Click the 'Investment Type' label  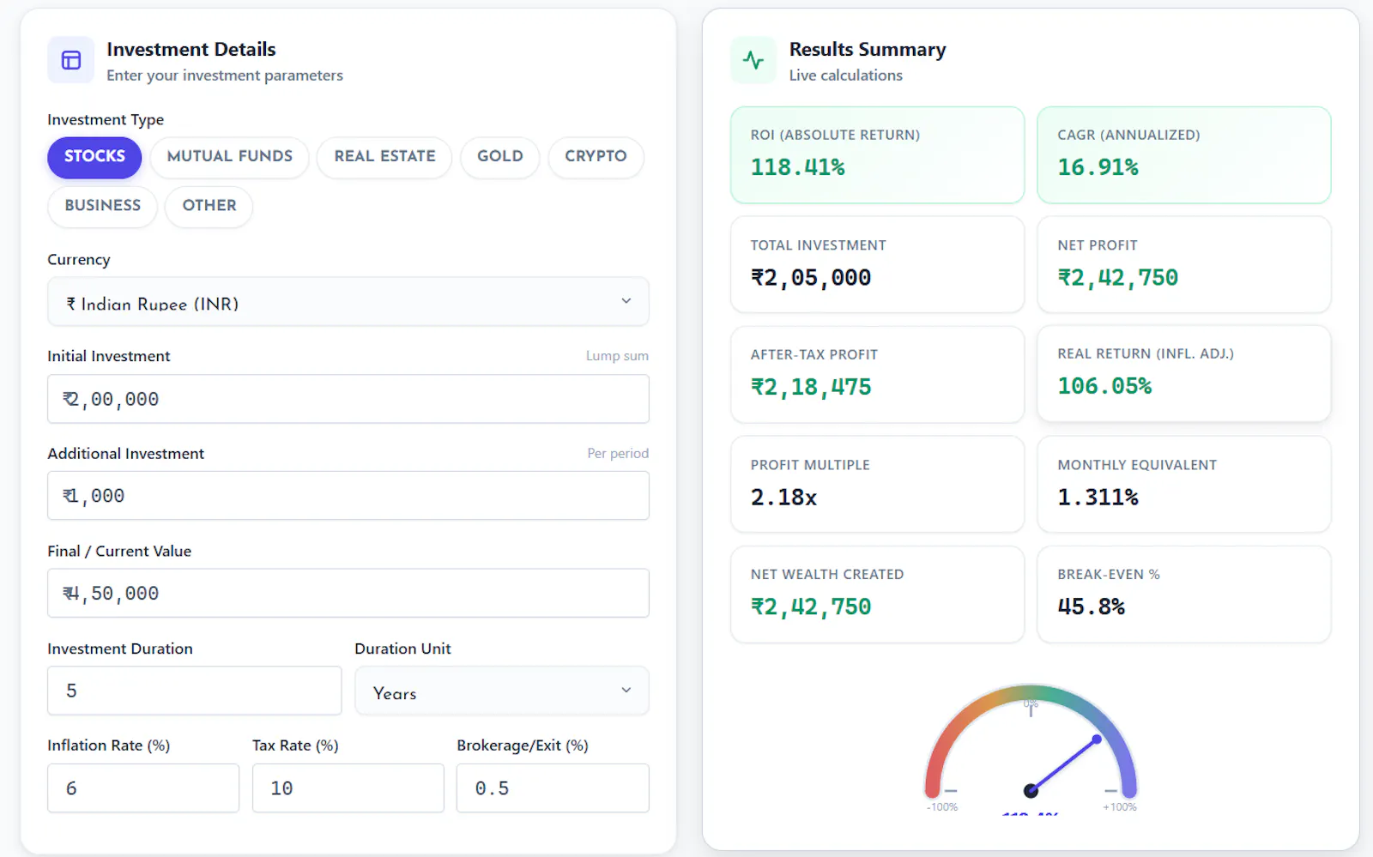(106, 120)
